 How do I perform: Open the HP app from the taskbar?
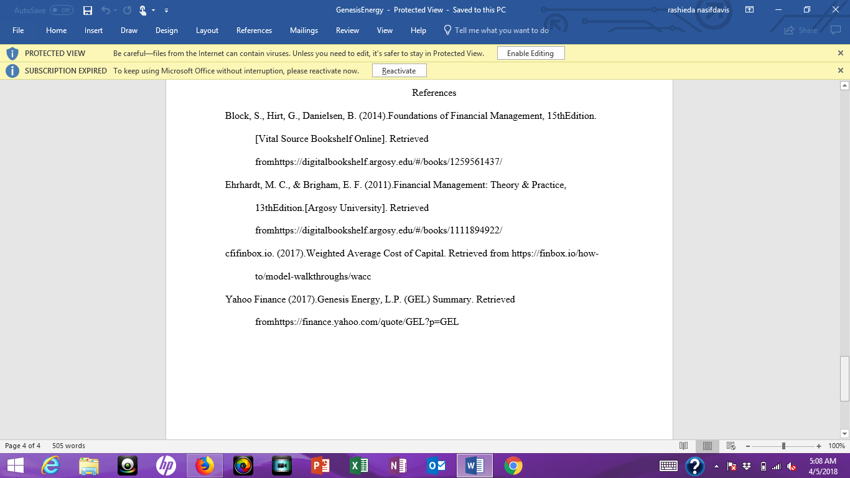point(166,466)
